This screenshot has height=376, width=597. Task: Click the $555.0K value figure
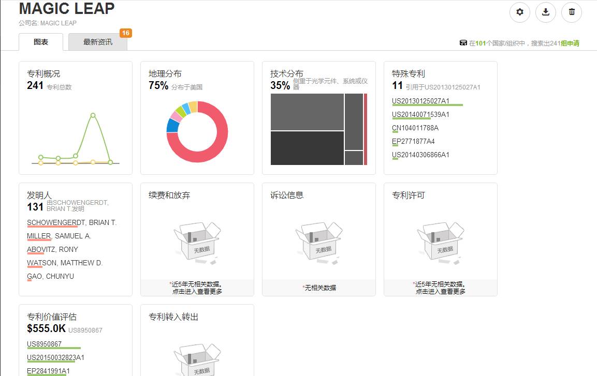(46, 328)
